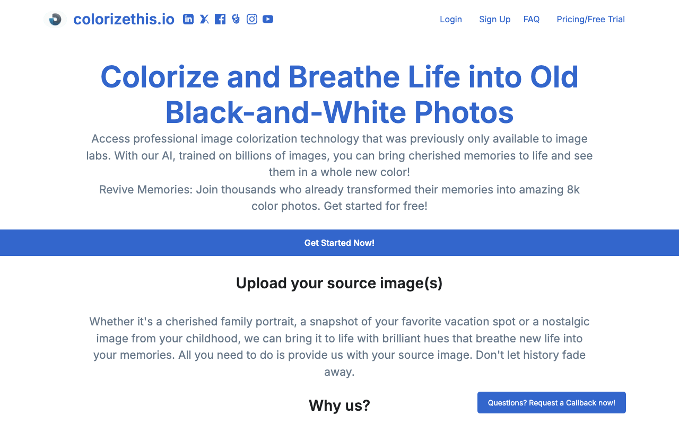
Task: Select Sign Up in the navigation
Action: point(495,19)
